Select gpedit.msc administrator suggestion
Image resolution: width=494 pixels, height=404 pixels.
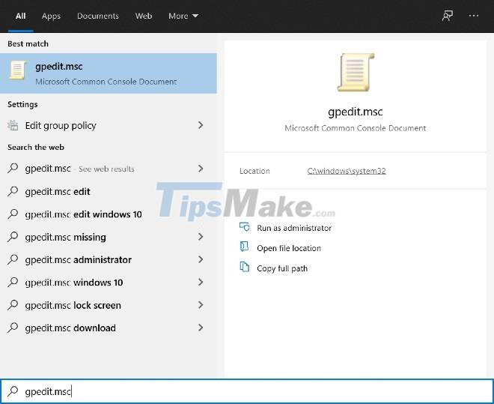tap(109, 259)
